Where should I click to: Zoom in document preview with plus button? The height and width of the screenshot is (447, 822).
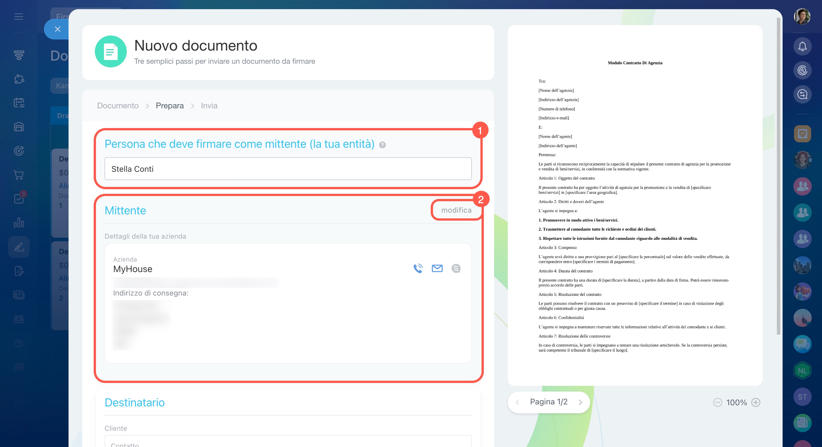pyautogui.click(x=756, y=402)
